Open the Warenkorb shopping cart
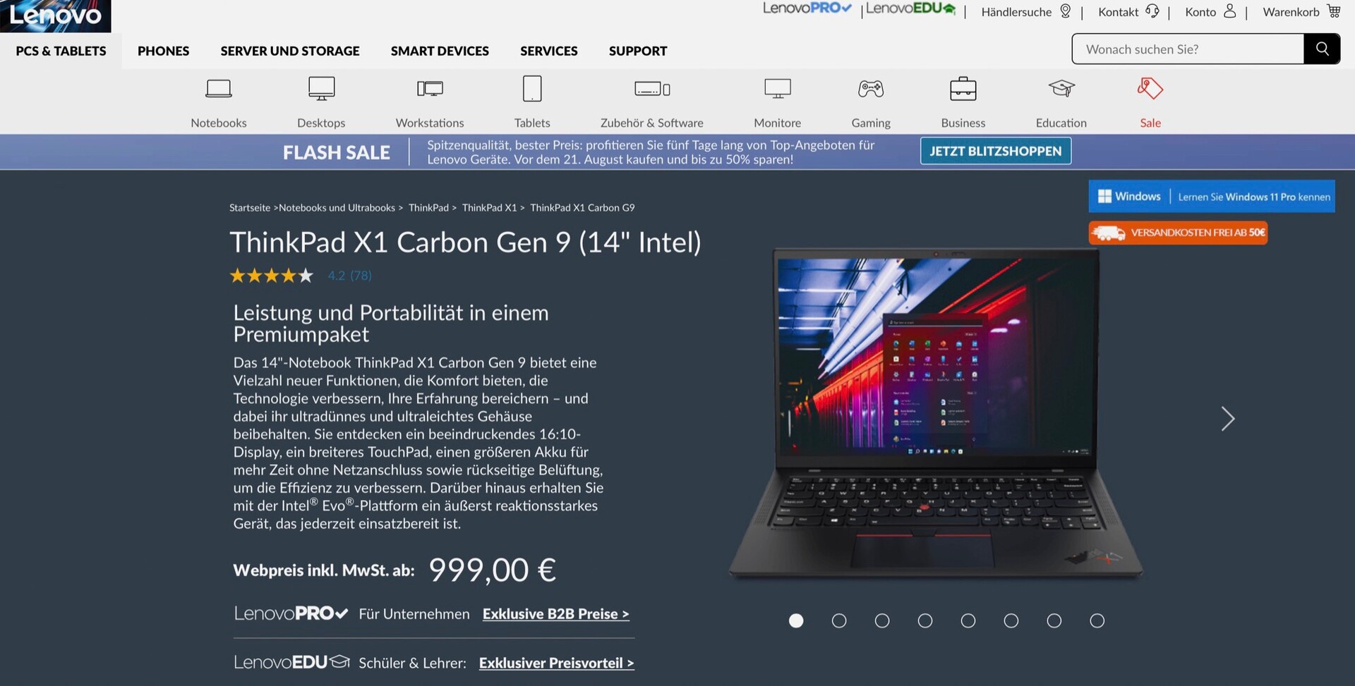 (x=1301, y=11)
